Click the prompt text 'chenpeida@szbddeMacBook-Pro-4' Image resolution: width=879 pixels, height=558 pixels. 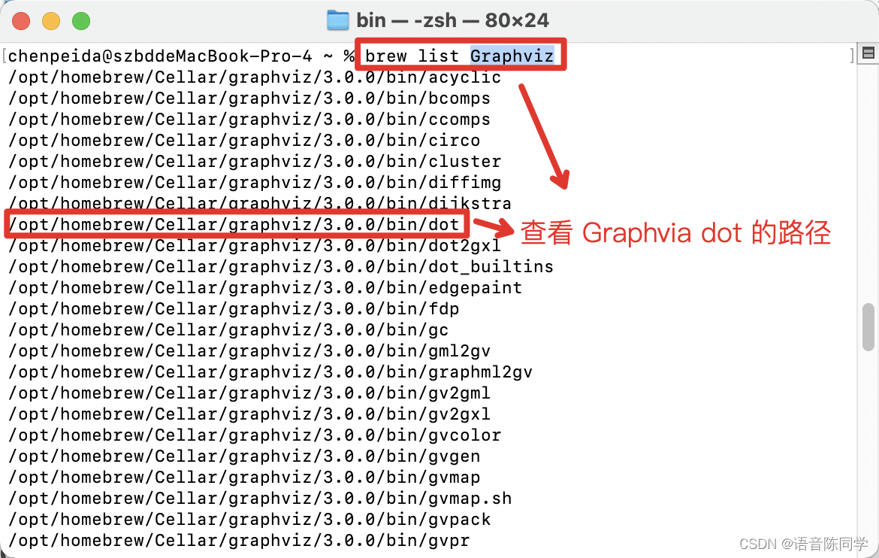pos(160,56)
